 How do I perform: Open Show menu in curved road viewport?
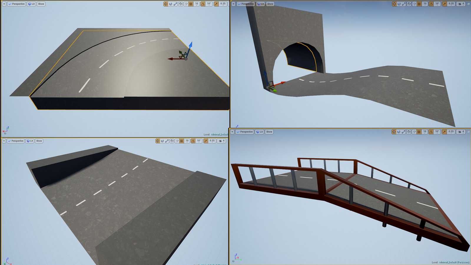tap(41, 4)
